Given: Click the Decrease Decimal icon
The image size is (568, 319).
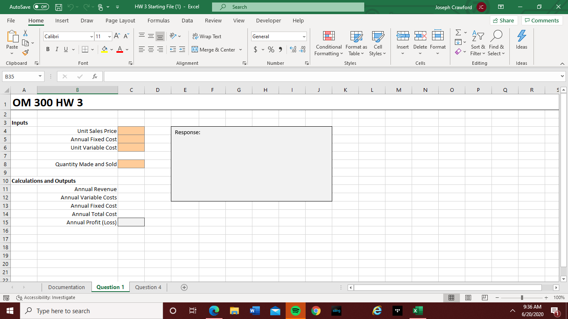Looking at the screenshot, I should (302, 49).
